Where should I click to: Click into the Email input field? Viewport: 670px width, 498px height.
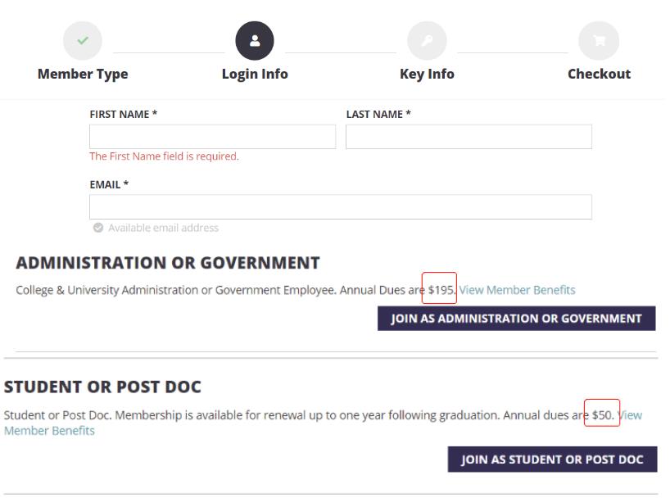pos(340,207)
